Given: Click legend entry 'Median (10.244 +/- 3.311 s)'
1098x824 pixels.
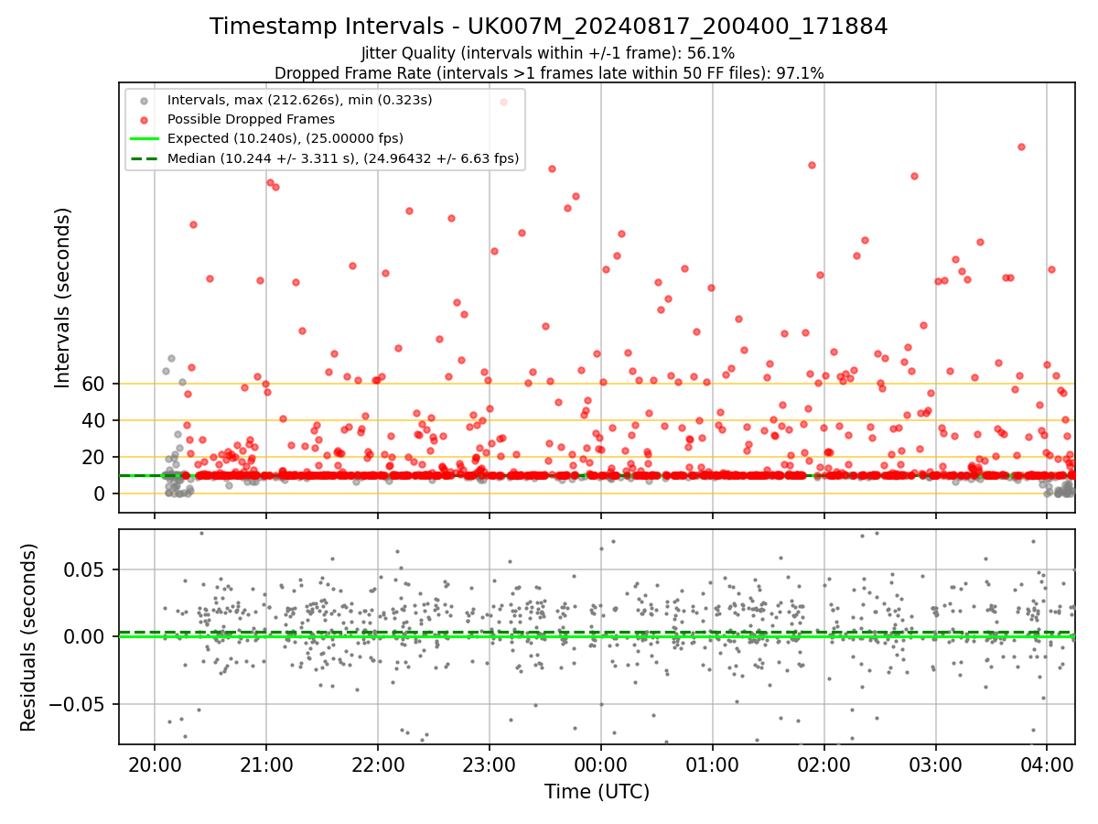Looking at the screenshot, I should tap(343, 158).
